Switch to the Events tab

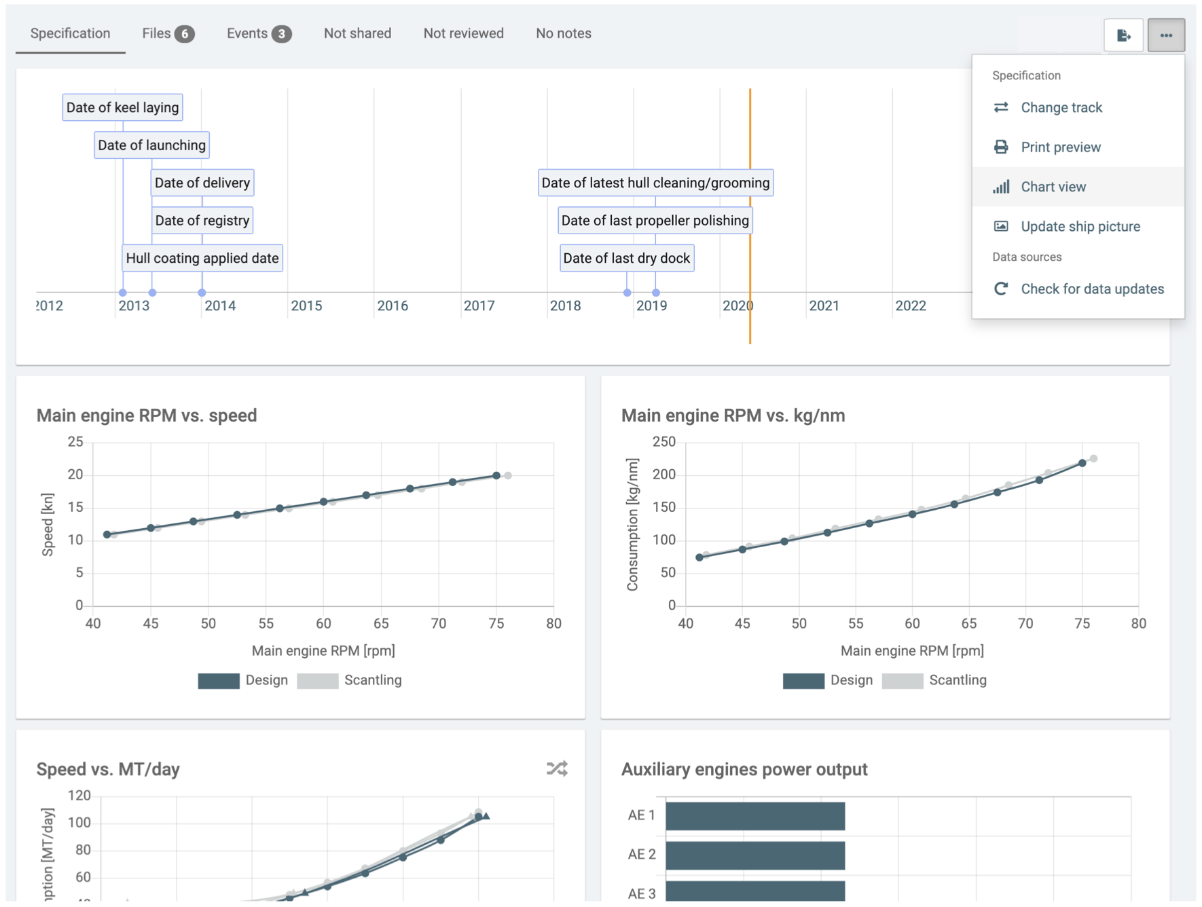[x=258, y=33]
